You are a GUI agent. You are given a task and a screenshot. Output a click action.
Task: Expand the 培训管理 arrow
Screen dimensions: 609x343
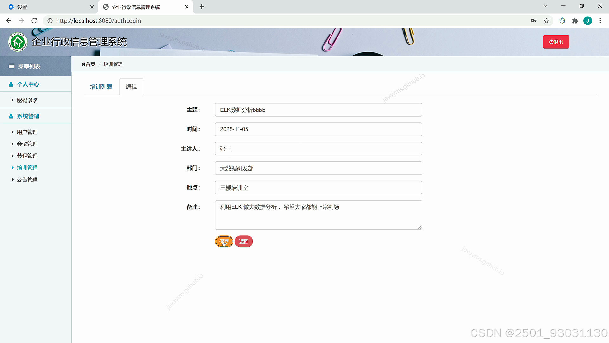click(x=13, y=168)
